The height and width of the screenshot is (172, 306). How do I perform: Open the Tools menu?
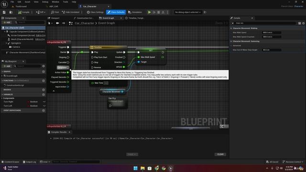[66, 2]
